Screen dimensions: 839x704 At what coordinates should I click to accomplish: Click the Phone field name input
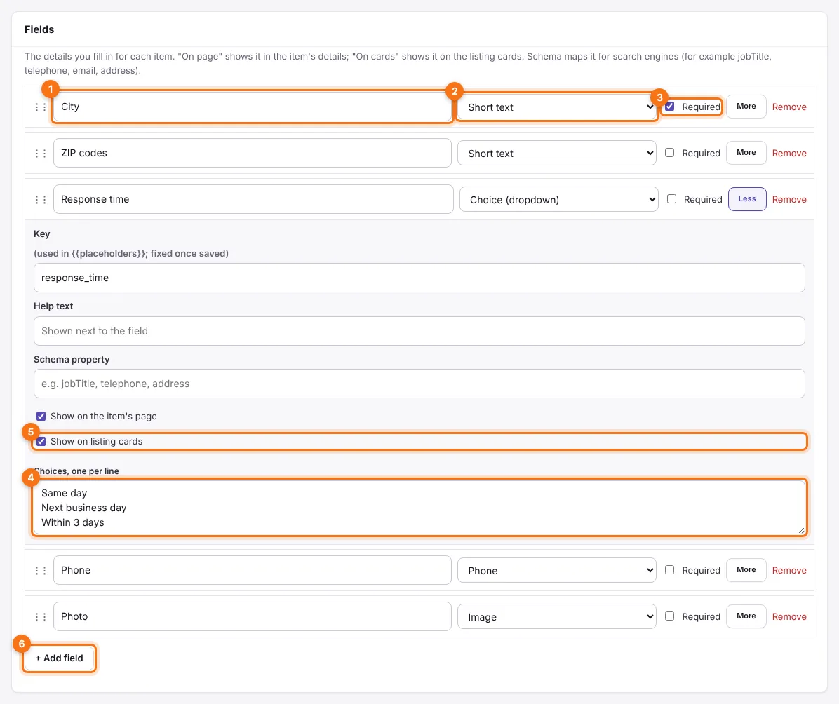(253, 570)
